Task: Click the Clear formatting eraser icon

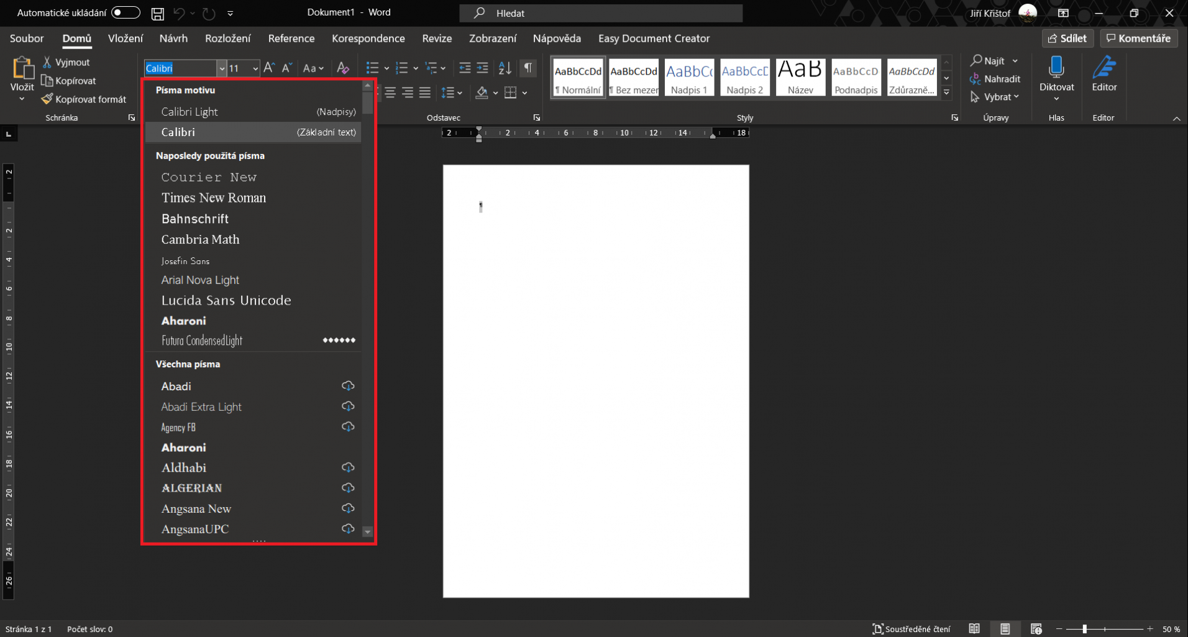Action: (x=342, y=68)
